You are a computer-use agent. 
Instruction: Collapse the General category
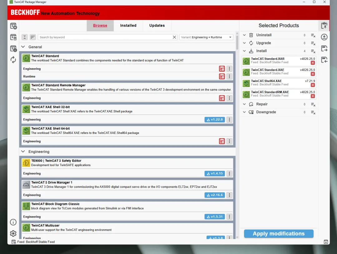coord(23,47)
